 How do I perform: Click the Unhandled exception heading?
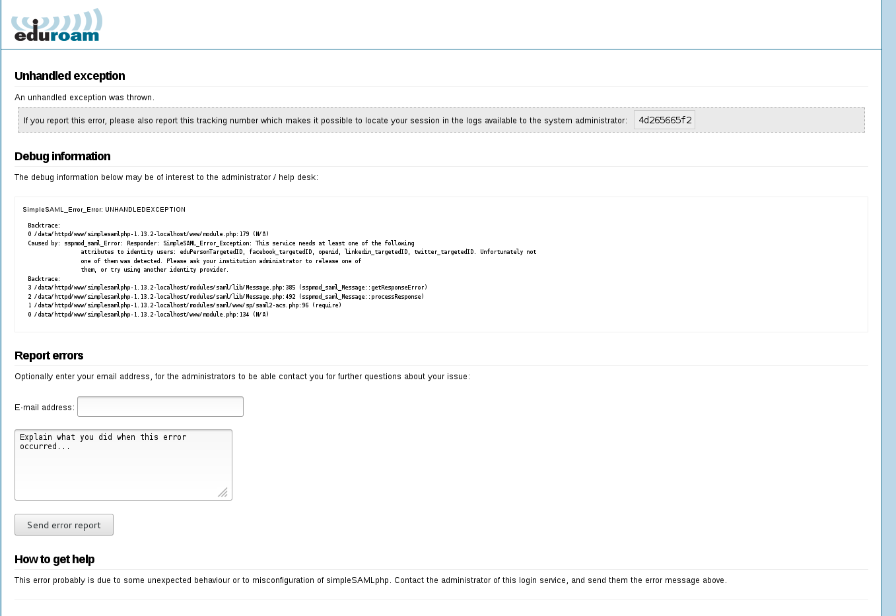70,76
